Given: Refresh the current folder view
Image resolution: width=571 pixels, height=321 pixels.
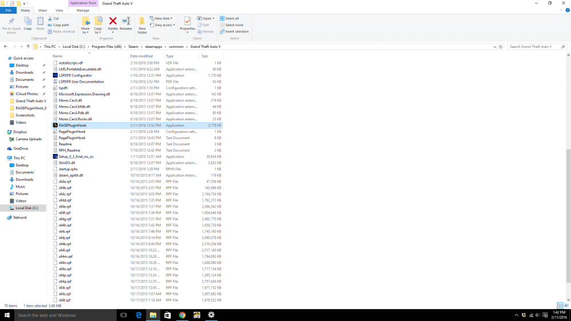Looking at the screenshot, I should coord(501,47).
